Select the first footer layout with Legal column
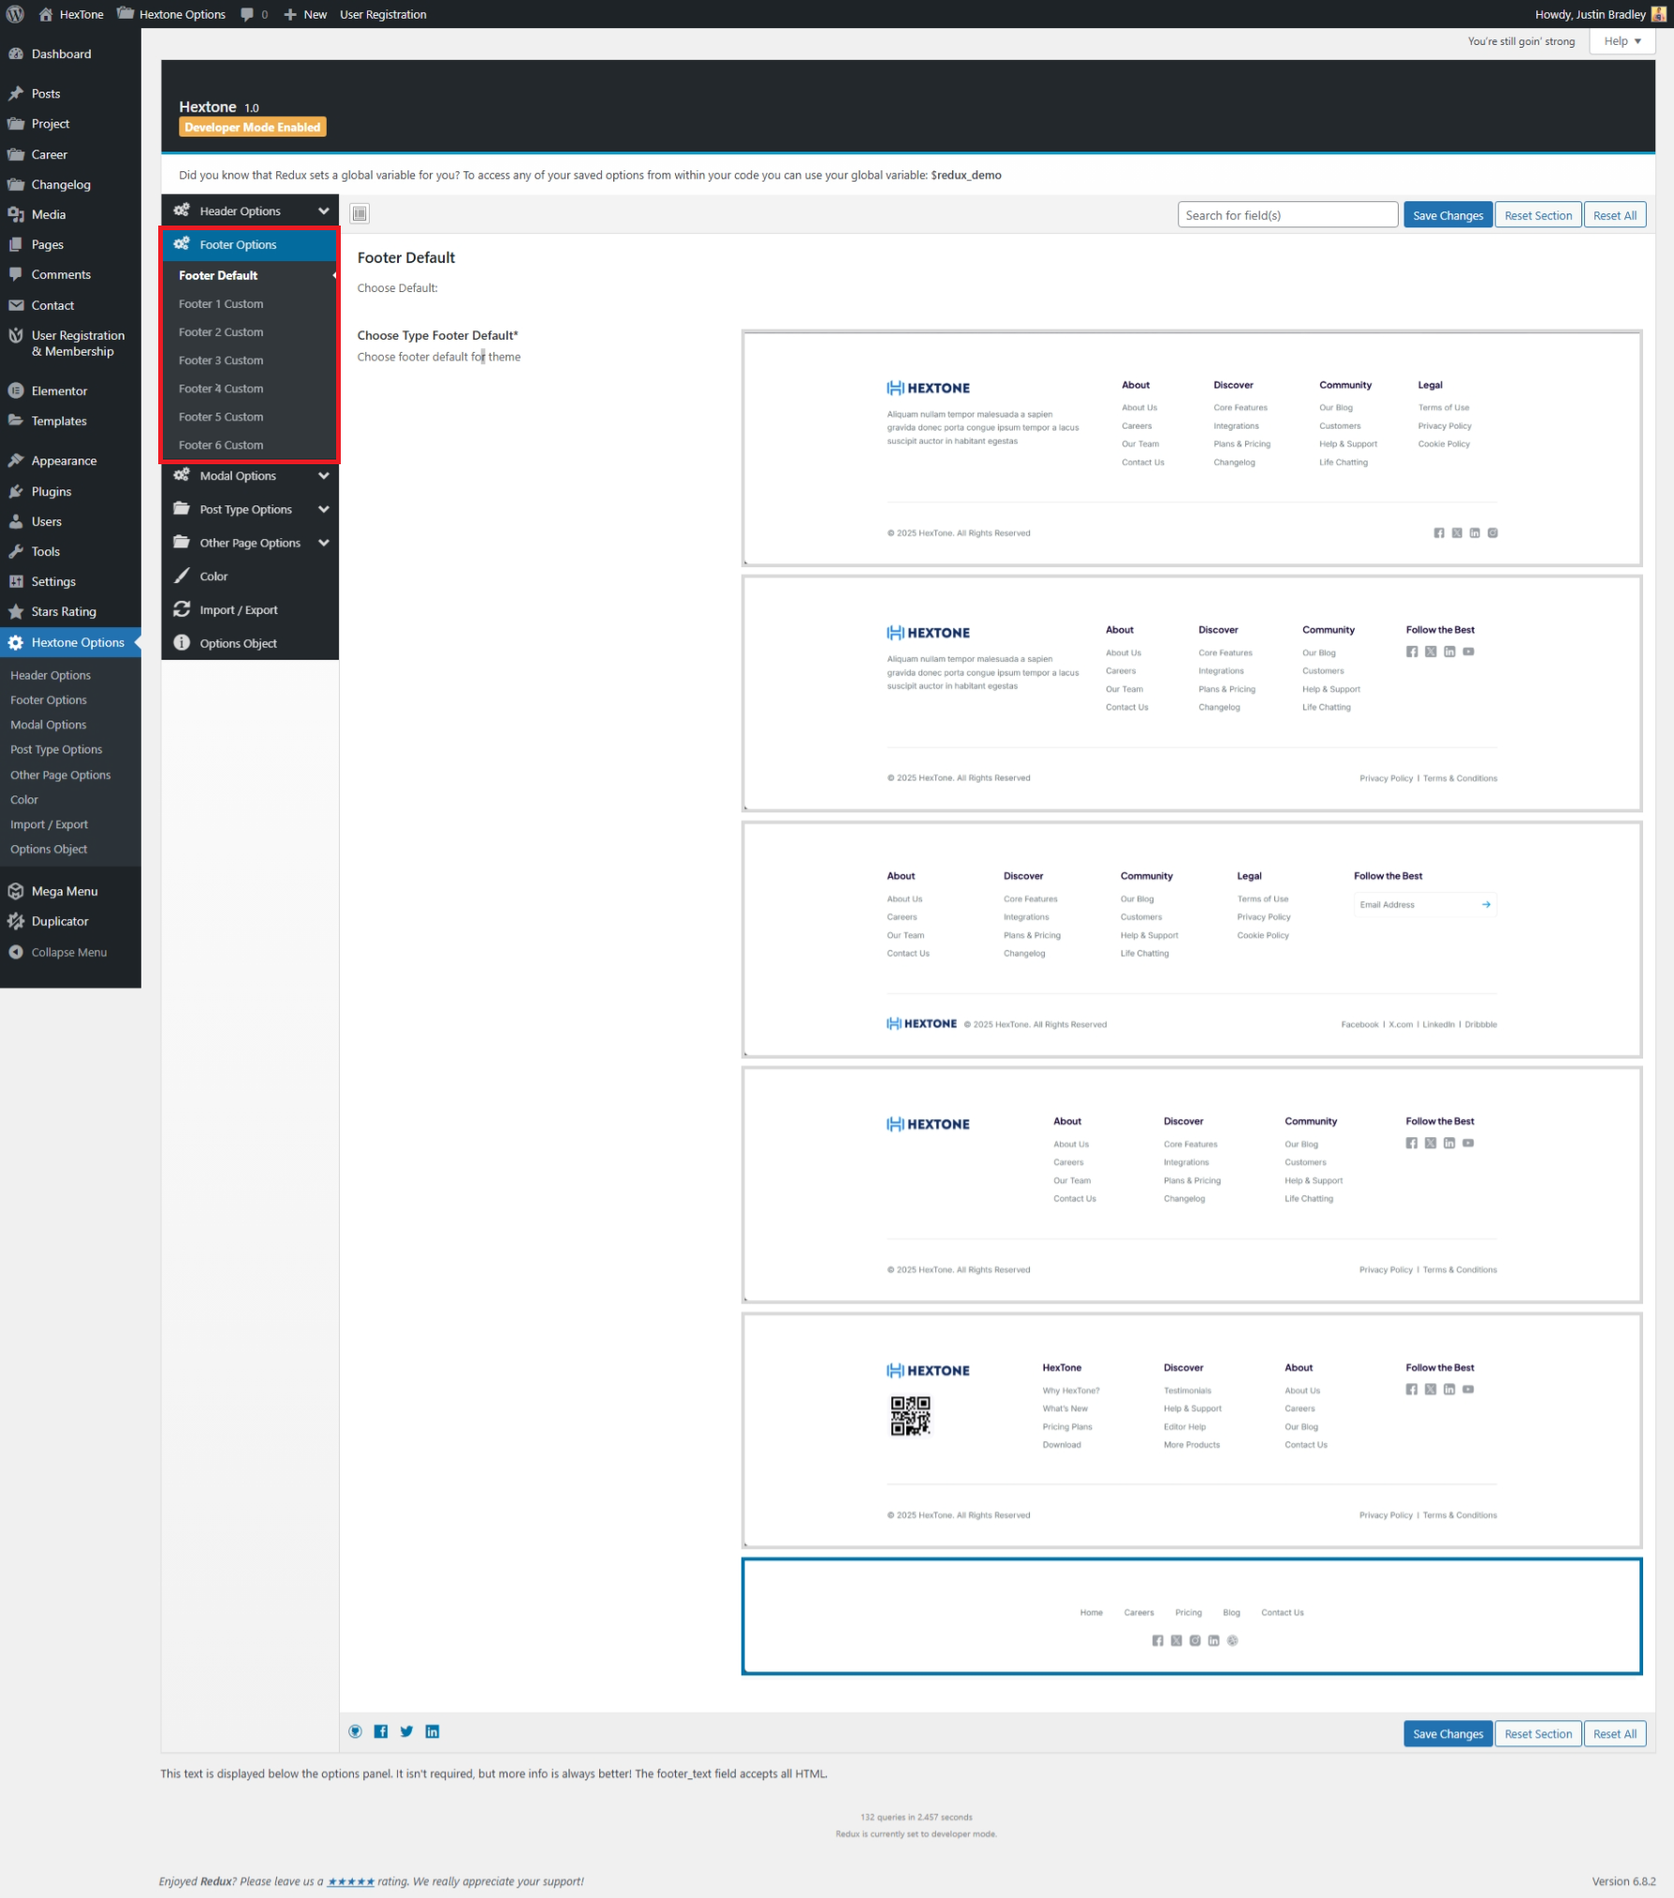The image size is (1674, 1898). 1191,448
